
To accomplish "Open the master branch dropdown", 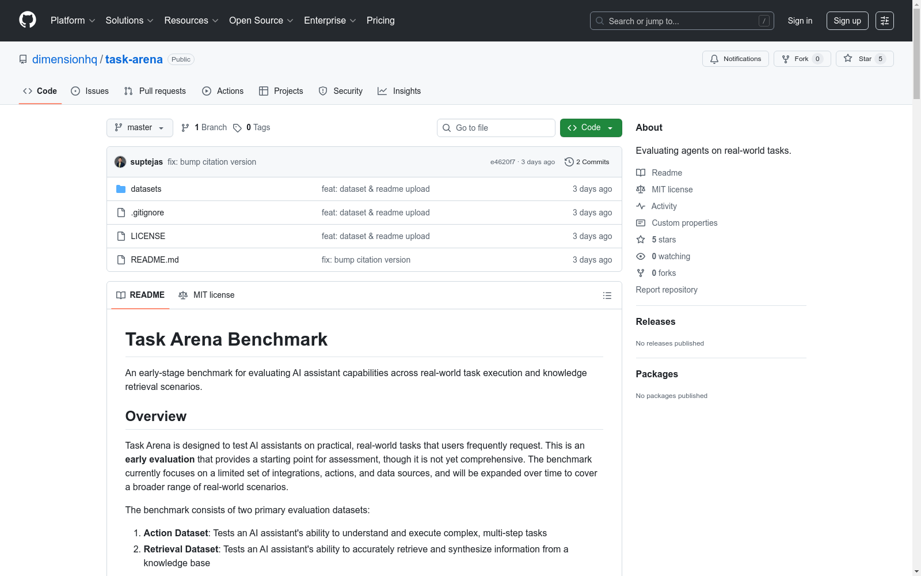I will 140,128.
